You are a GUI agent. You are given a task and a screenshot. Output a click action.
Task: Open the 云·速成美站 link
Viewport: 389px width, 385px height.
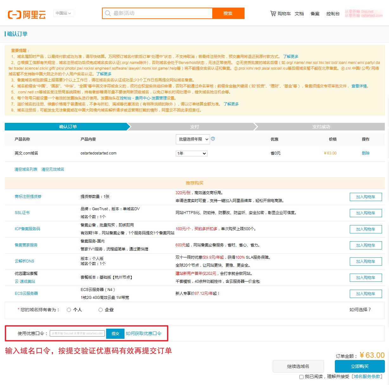25,281
